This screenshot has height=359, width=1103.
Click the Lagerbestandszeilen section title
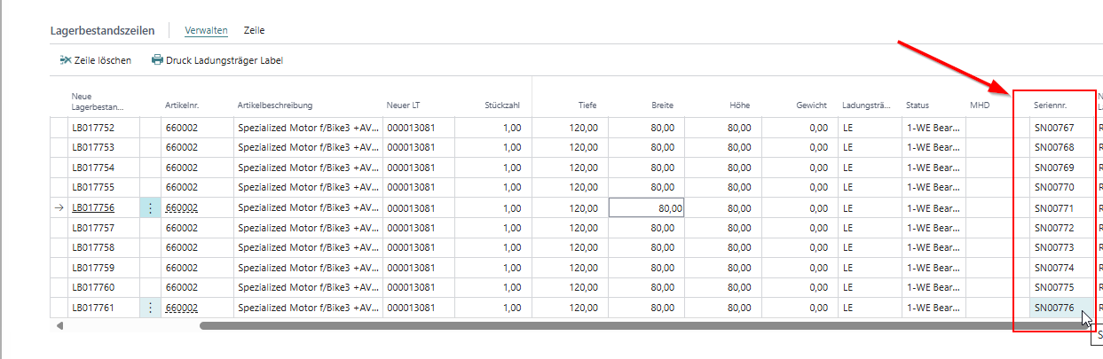(x=103, y=30)
